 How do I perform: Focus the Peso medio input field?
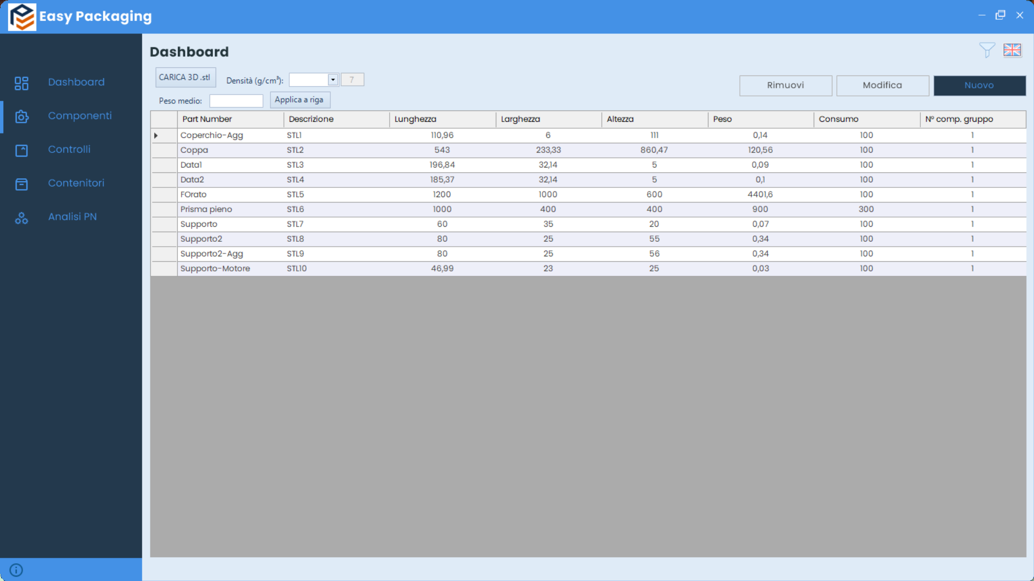coord(236,101)
